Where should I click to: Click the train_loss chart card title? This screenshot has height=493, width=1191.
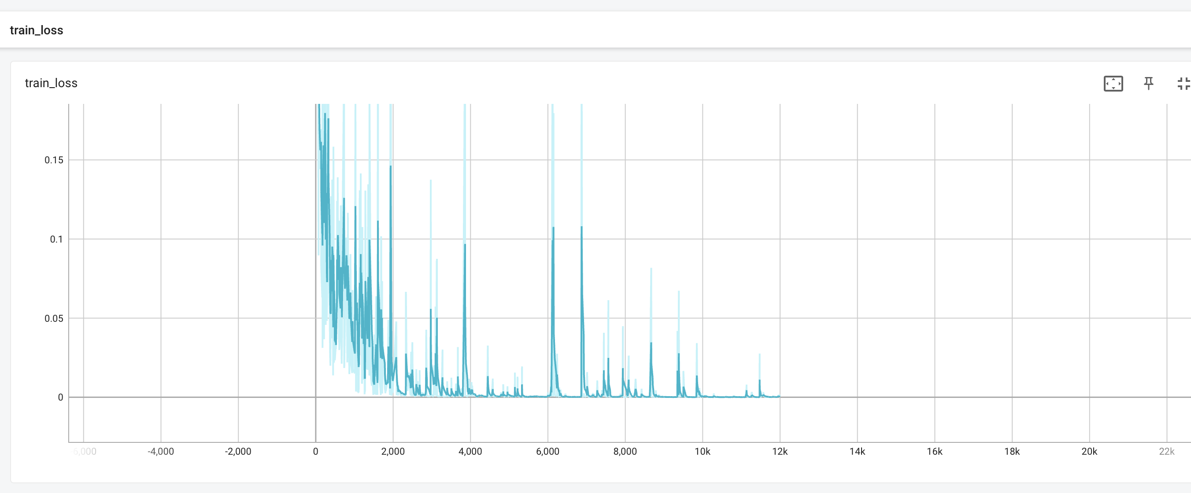pyautogui.click(x=51, y=83)
